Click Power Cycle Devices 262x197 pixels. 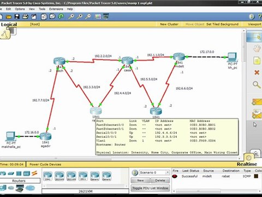point(45,164)
